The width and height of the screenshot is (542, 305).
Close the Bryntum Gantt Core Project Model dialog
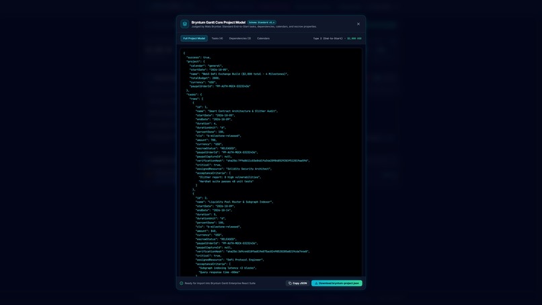358,24
